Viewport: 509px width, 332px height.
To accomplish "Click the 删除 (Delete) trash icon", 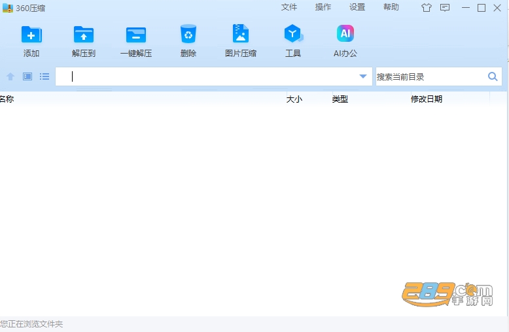I will pyautogui.click(x=188, y=34).
